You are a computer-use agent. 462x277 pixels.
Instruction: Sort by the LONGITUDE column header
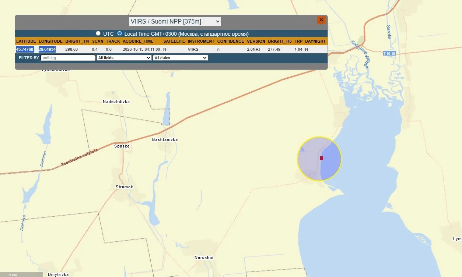(50, 41)
